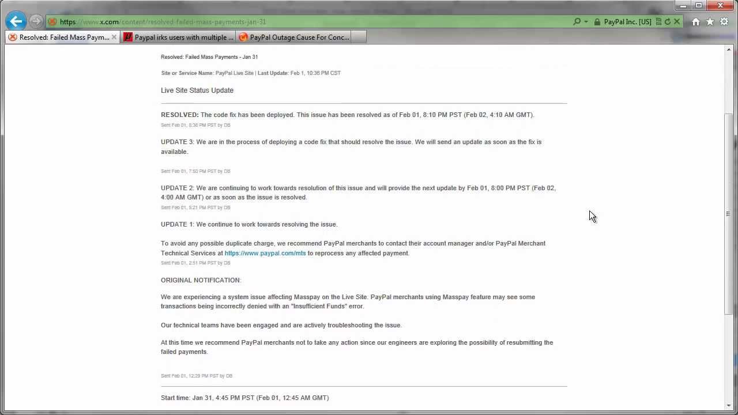This screenshot has height=415, width=738.
Task: Click the site favicon in the address bar
Action: pyautogui.click(x=52, y=22)
